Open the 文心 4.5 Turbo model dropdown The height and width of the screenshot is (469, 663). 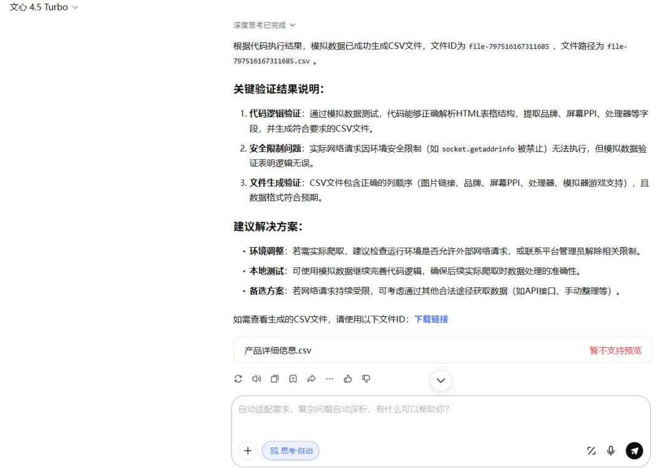pyautogui.click(x=44, y=7)
